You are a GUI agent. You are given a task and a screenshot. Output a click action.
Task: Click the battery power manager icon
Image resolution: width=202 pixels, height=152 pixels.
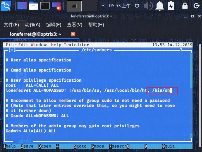click(171, 6)
